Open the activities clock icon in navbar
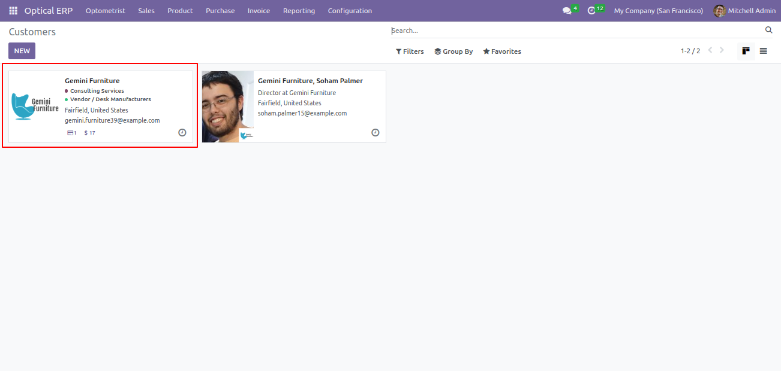 tap(591, 11)
